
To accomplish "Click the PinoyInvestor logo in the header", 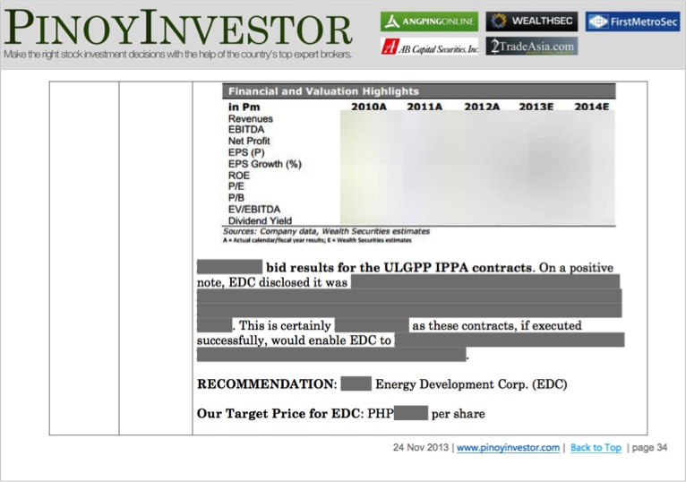I will pos(177,27).
